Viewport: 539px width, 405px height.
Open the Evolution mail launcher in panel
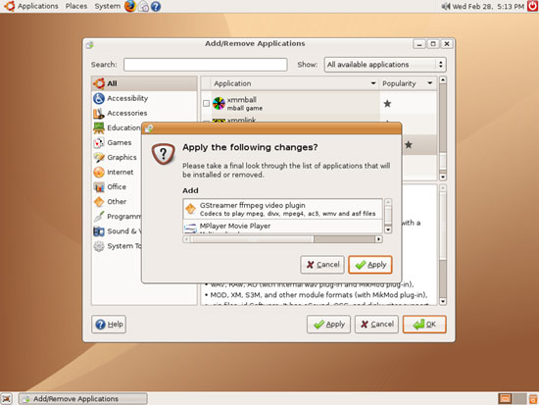143,6
